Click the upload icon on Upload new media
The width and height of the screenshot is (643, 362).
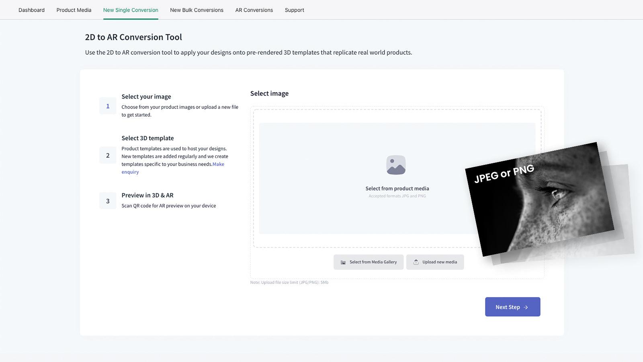pyautogui.click(x=416, y=262)
